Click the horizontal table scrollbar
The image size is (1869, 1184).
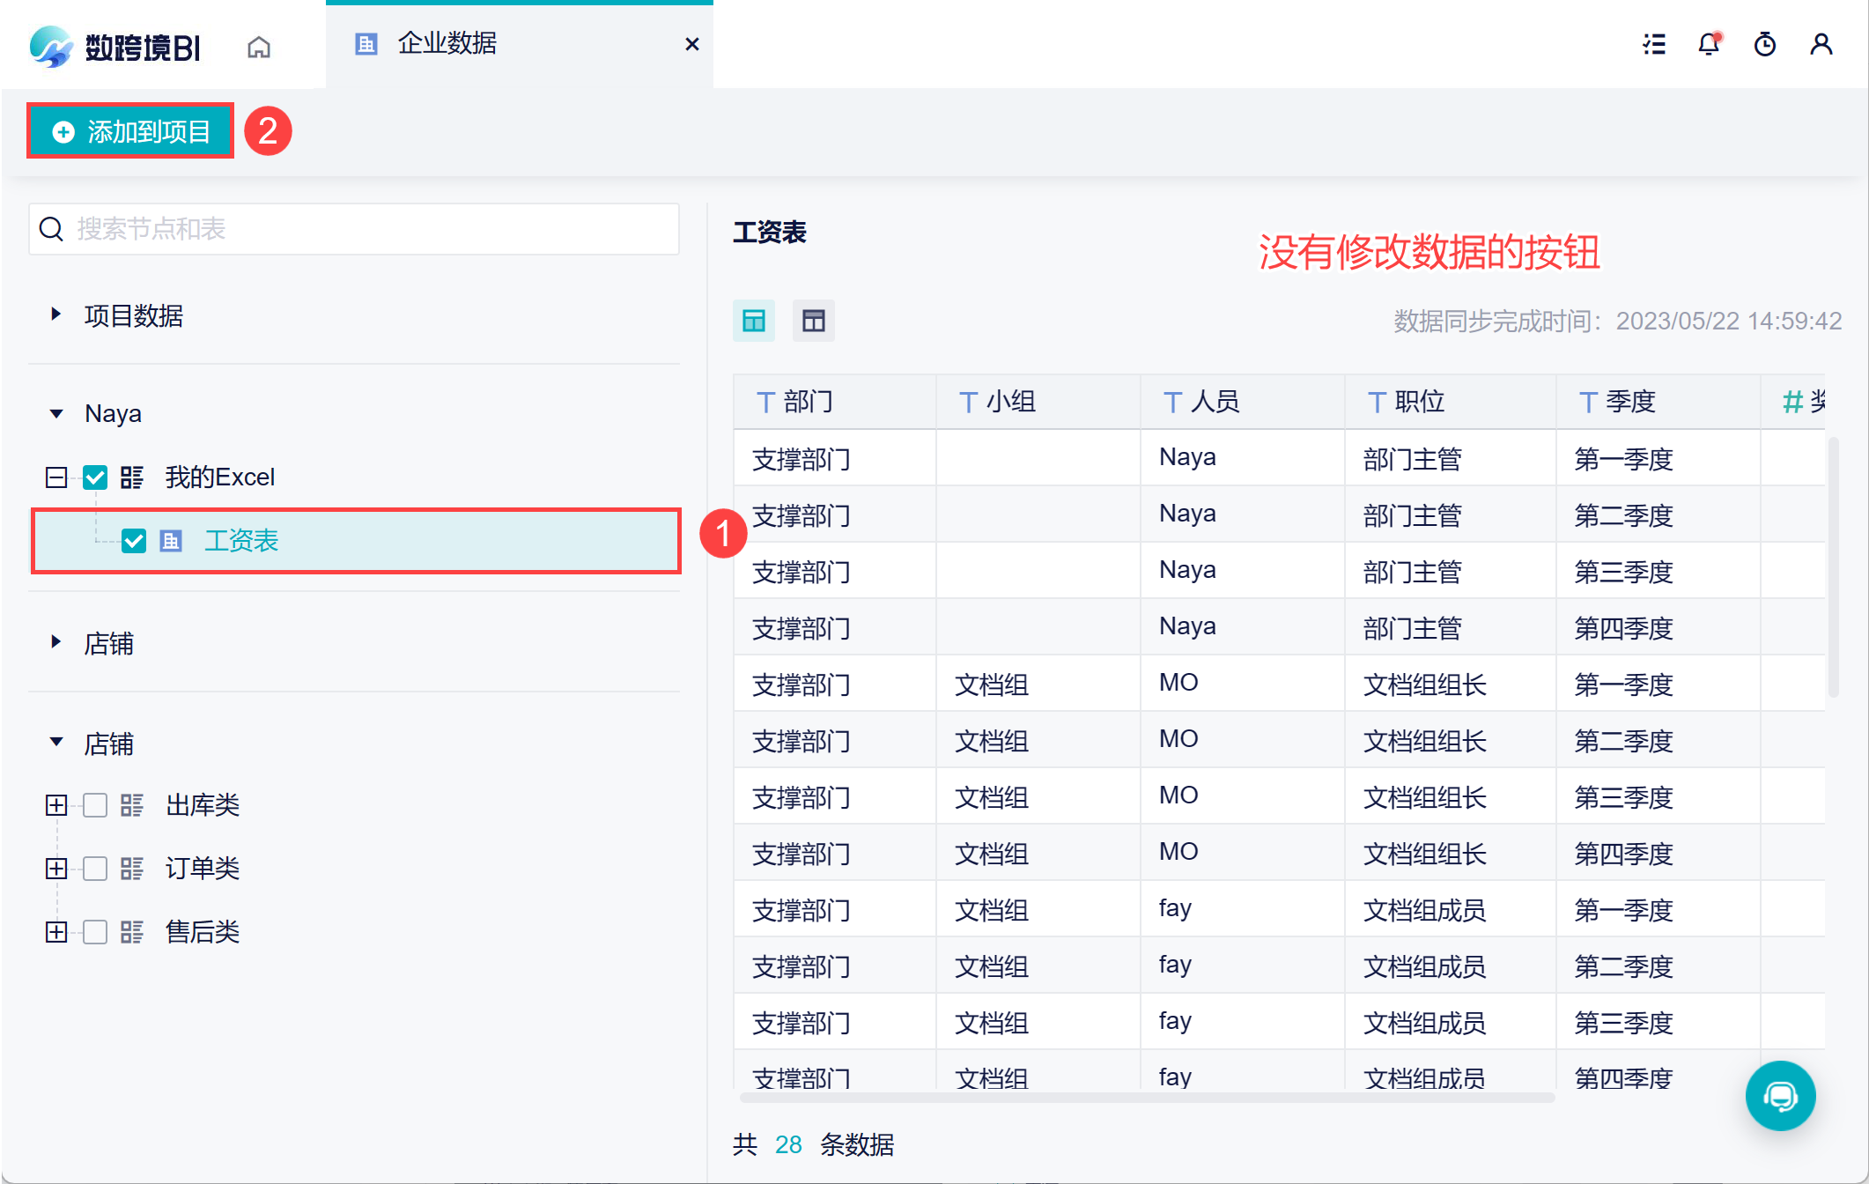click(x=1147, y=1098)
